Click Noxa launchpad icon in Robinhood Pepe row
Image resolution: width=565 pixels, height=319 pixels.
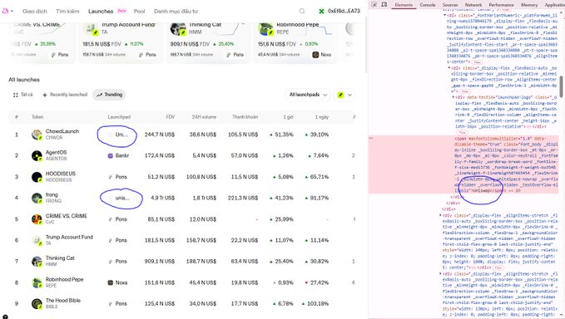tap(111, 282)
